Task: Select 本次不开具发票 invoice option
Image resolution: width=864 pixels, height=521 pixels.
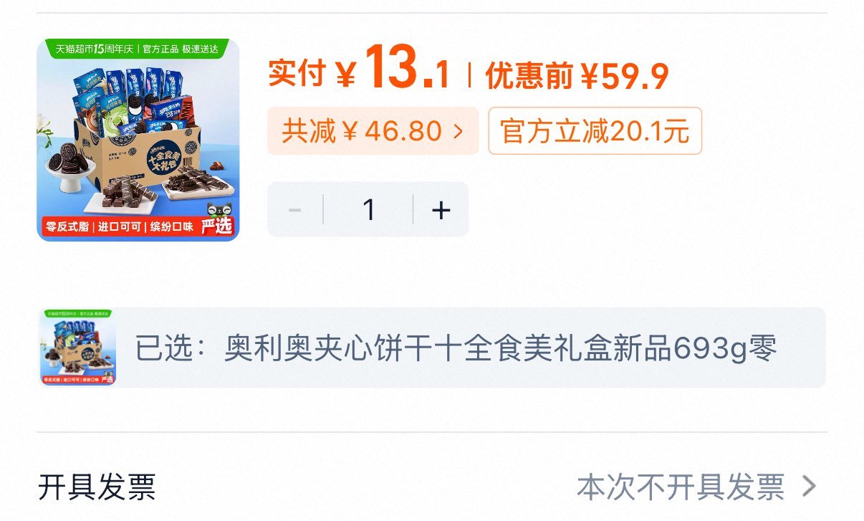Action: 681,487
